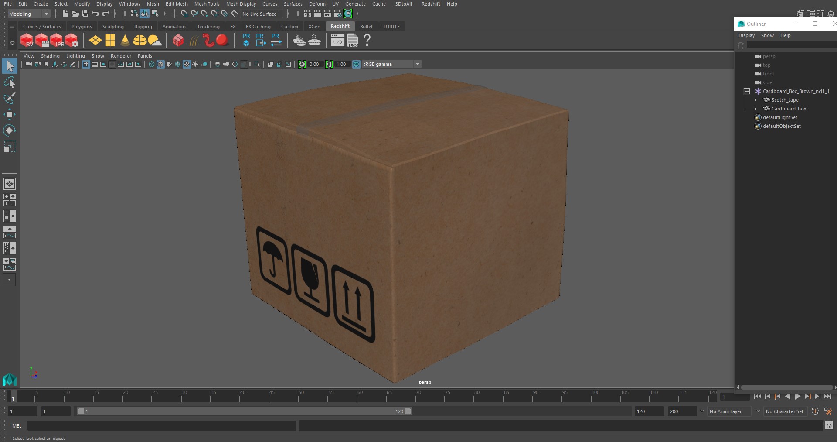Open the Modeling menu set dropdown
Screen dimensions: 837x442
point(29,14)
